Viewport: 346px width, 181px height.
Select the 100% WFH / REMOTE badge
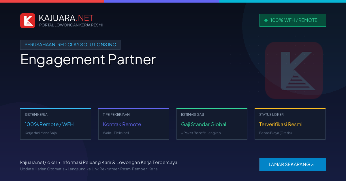point(293,20)
